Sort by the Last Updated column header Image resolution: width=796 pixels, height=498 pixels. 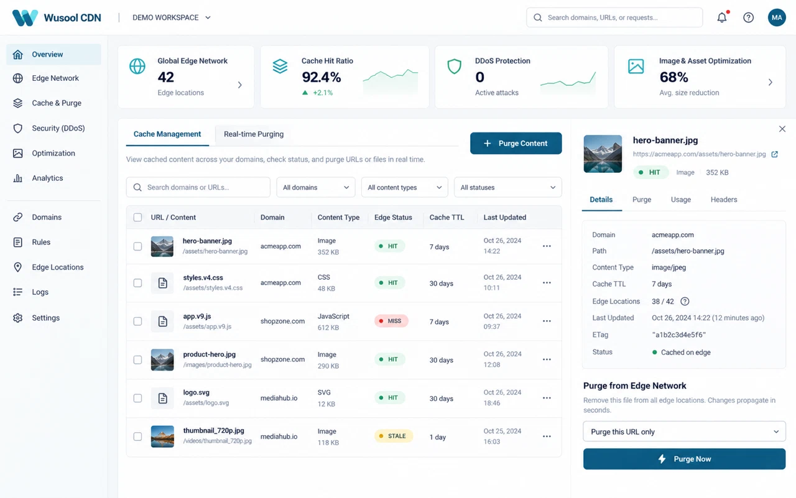[x=505, y=218]
